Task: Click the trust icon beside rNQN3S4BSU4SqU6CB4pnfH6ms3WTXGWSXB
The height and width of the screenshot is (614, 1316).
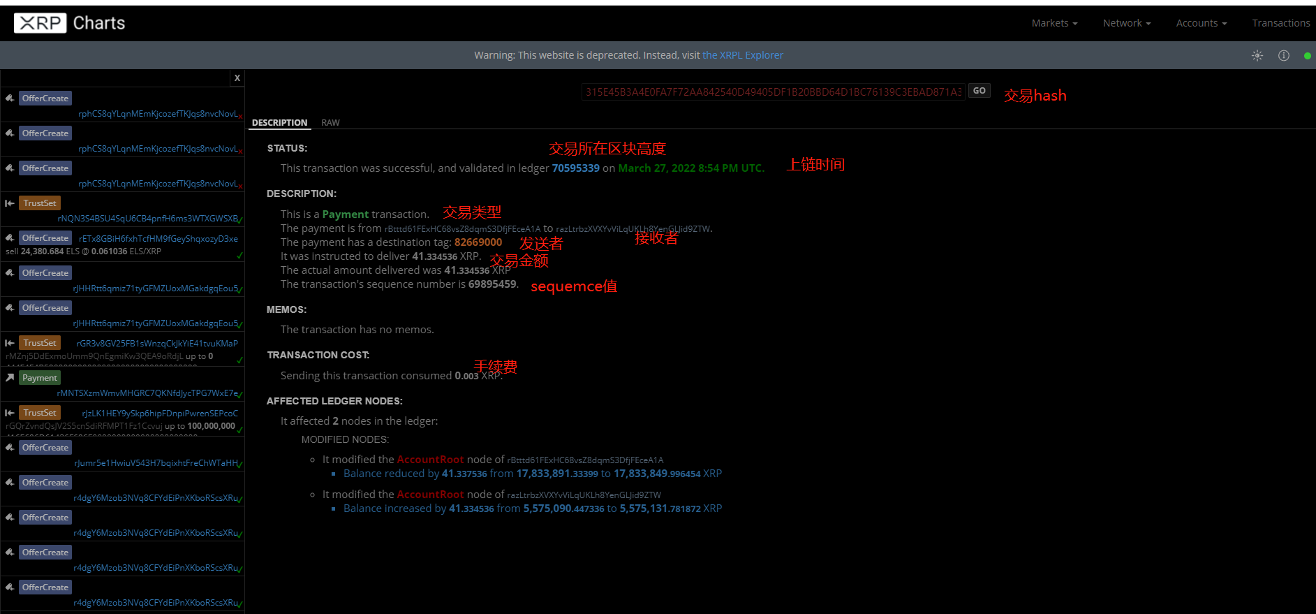Action: pos(10,203)
